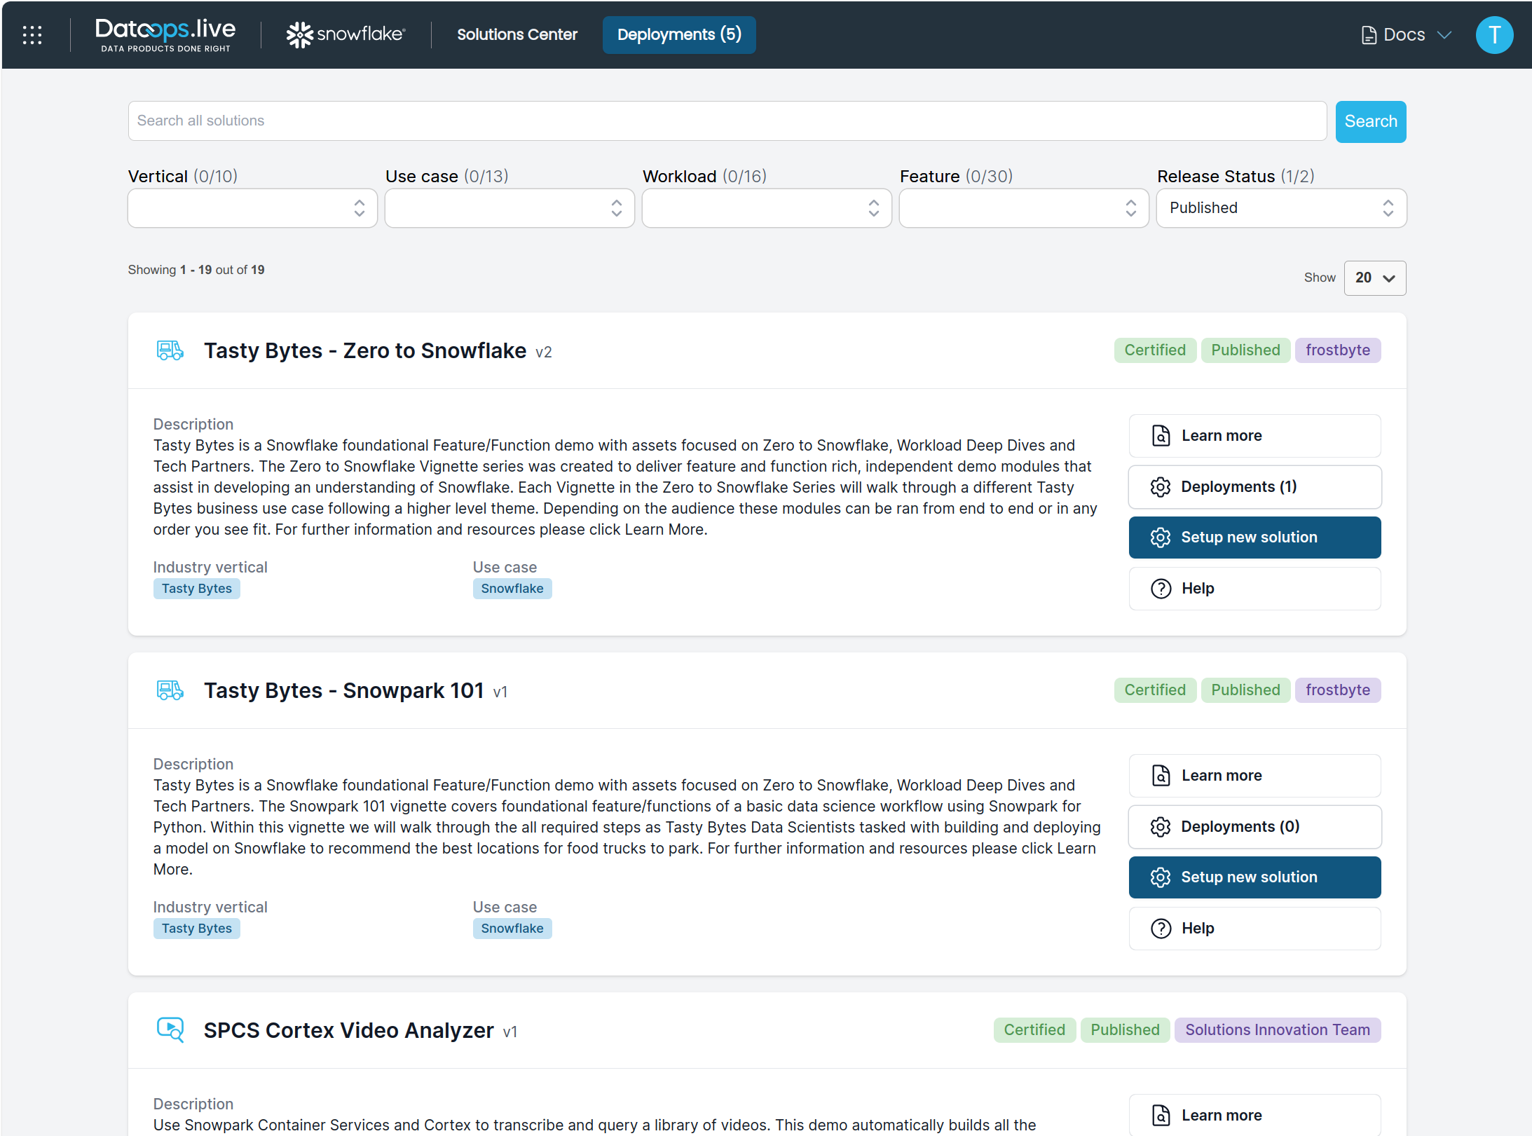Image resolution: width=1532 pixels, height=1136 pixels.
Task: Click the food truck icon beside Snowpark 101
Action: point(170,690)
